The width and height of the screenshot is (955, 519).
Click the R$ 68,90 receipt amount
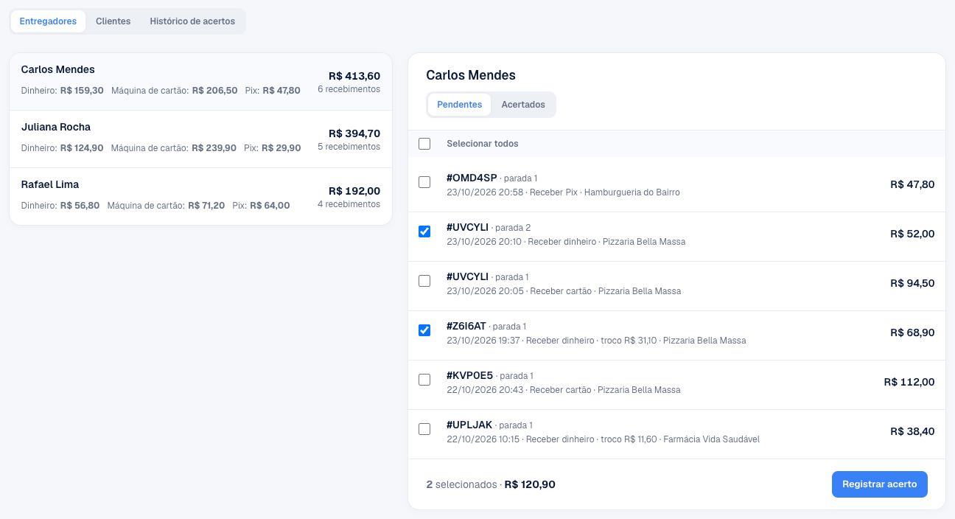[x=912, y=332]
